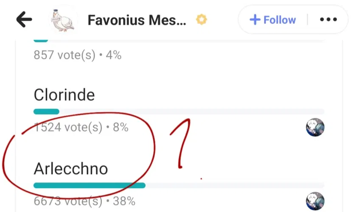Click the plus icon beside Follow
358x212 pixels.
[255, 20]
